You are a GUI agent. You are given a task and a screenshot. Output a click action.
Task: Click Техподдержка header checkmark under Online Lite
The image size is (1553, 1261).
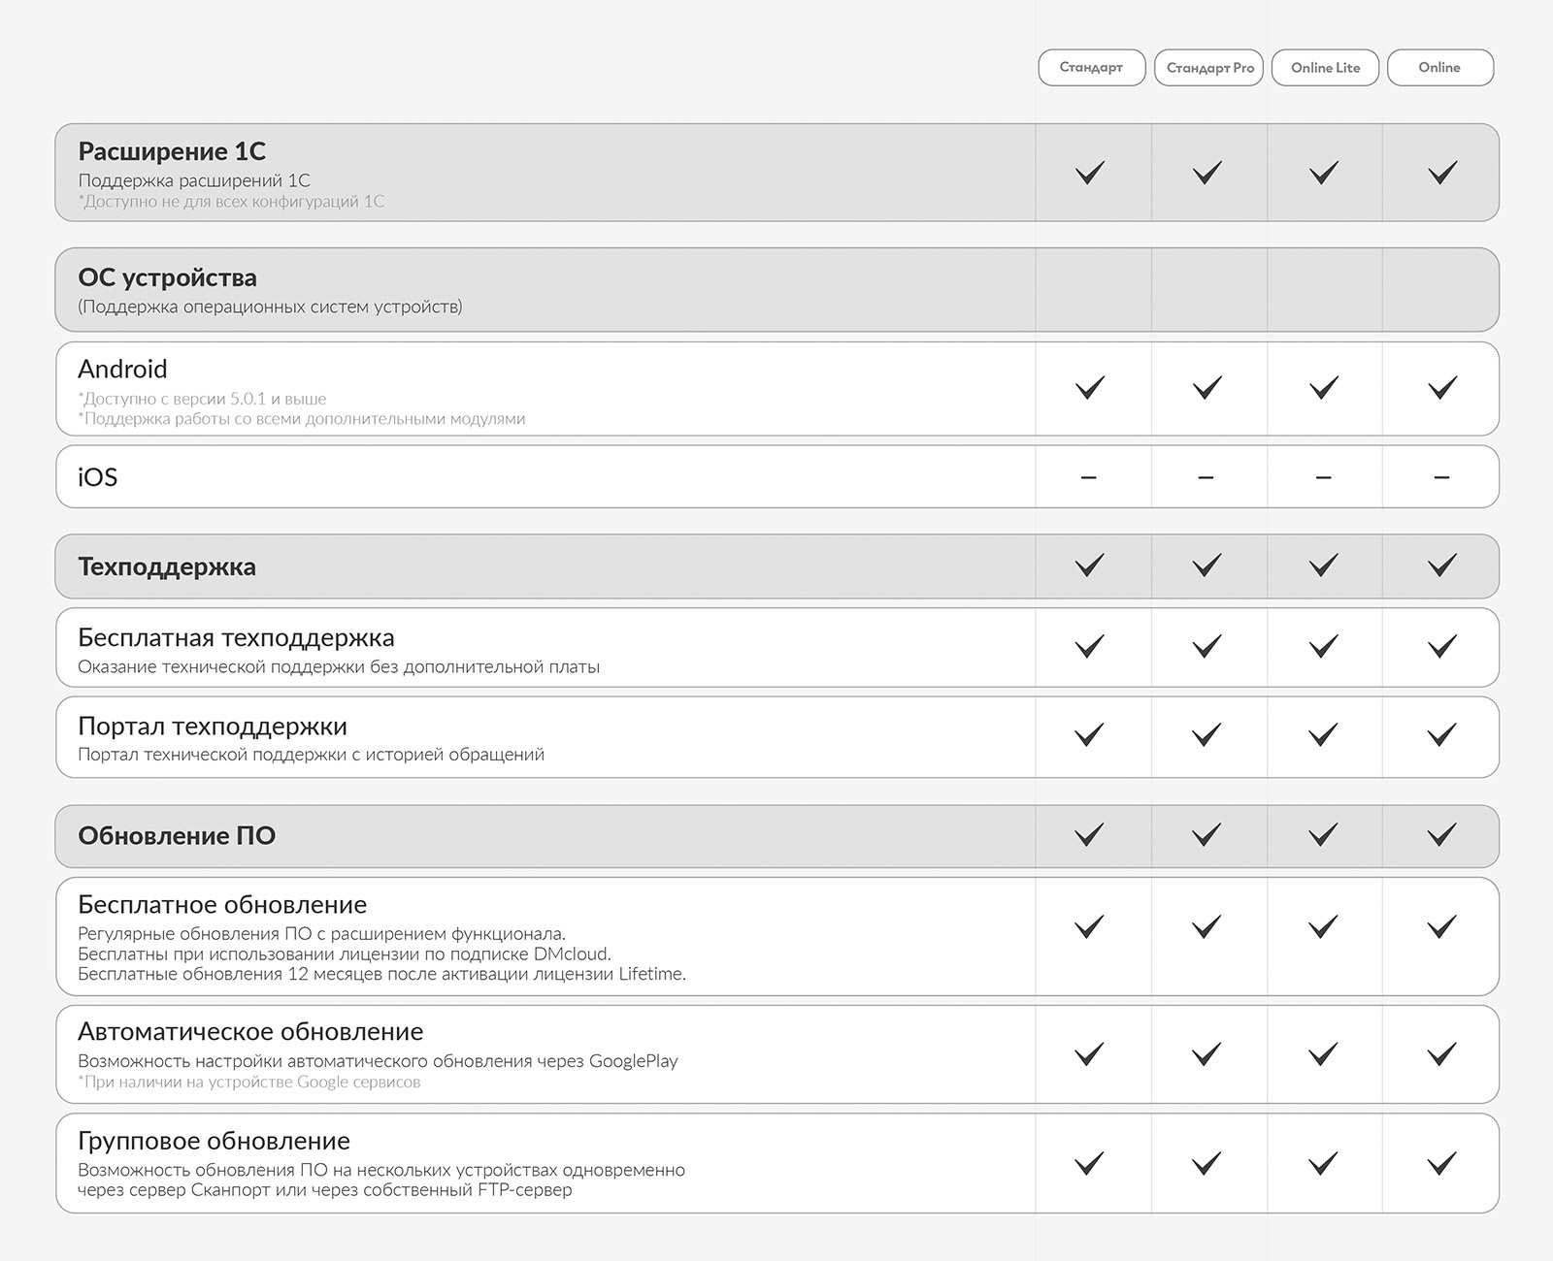(1324, 566)
